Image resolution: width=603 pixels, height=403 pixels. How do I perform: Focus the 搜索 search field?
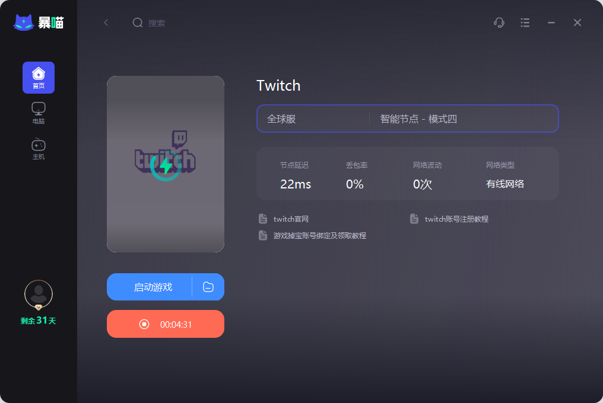click(x=157, y=23)
